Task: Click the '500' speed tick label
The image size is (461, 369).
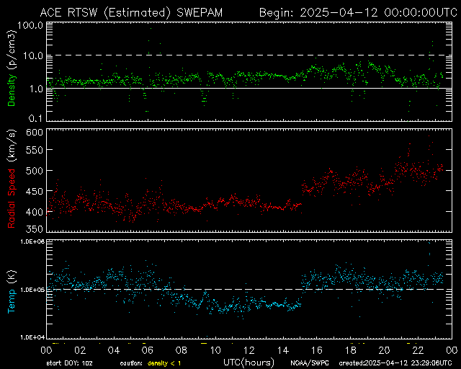Action: tap(35, 171)
